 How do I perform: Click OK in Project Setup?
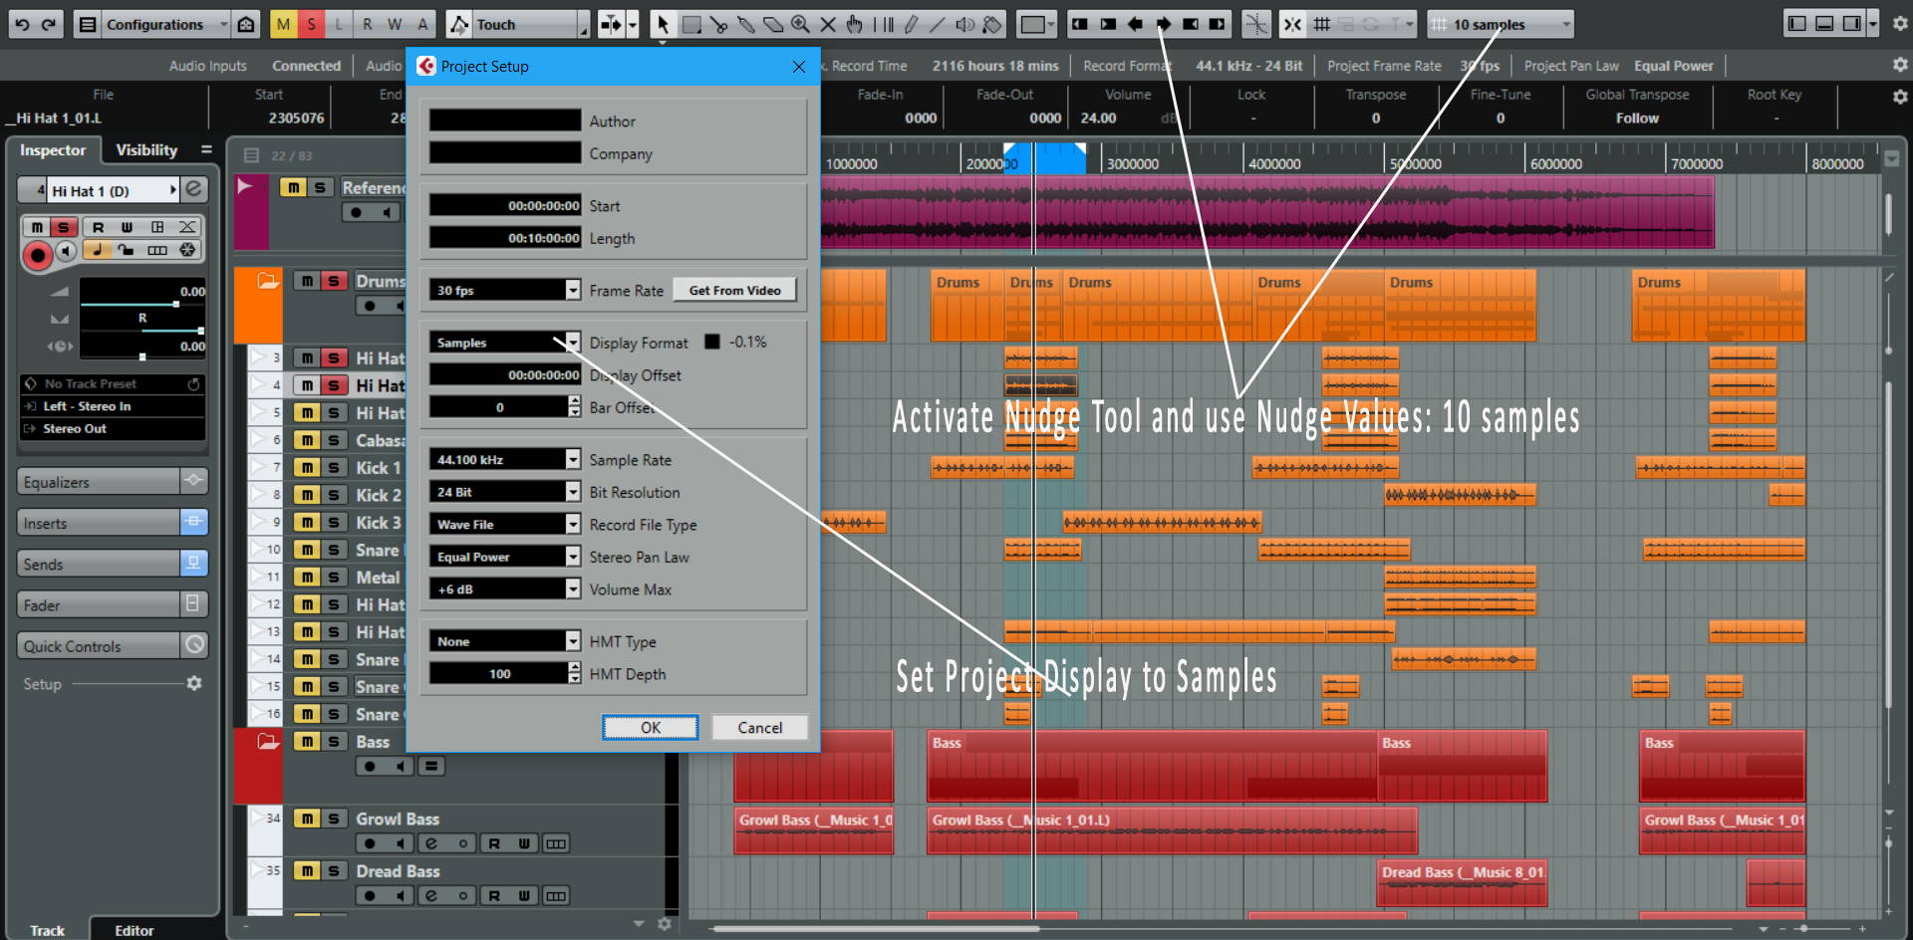tap(651, 727)
